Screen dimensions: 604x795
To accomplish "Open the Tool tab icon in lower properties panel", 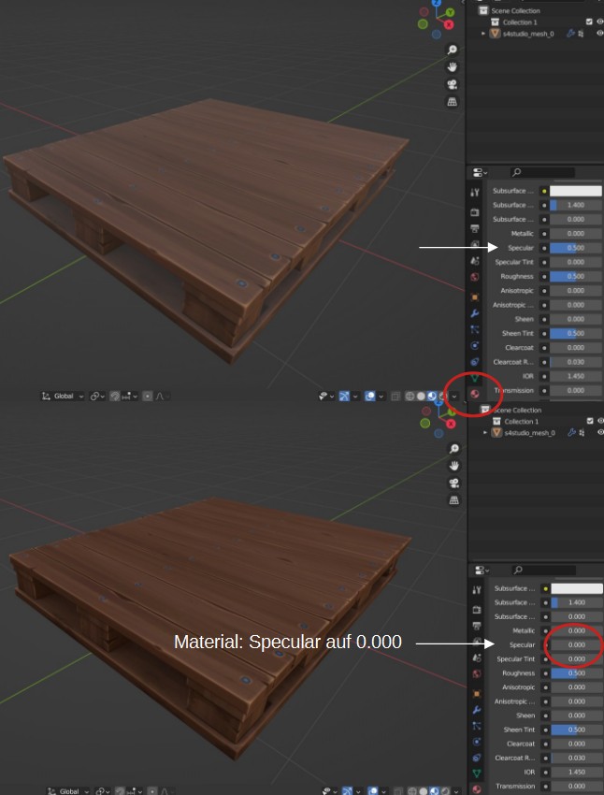I will point(476,589).
